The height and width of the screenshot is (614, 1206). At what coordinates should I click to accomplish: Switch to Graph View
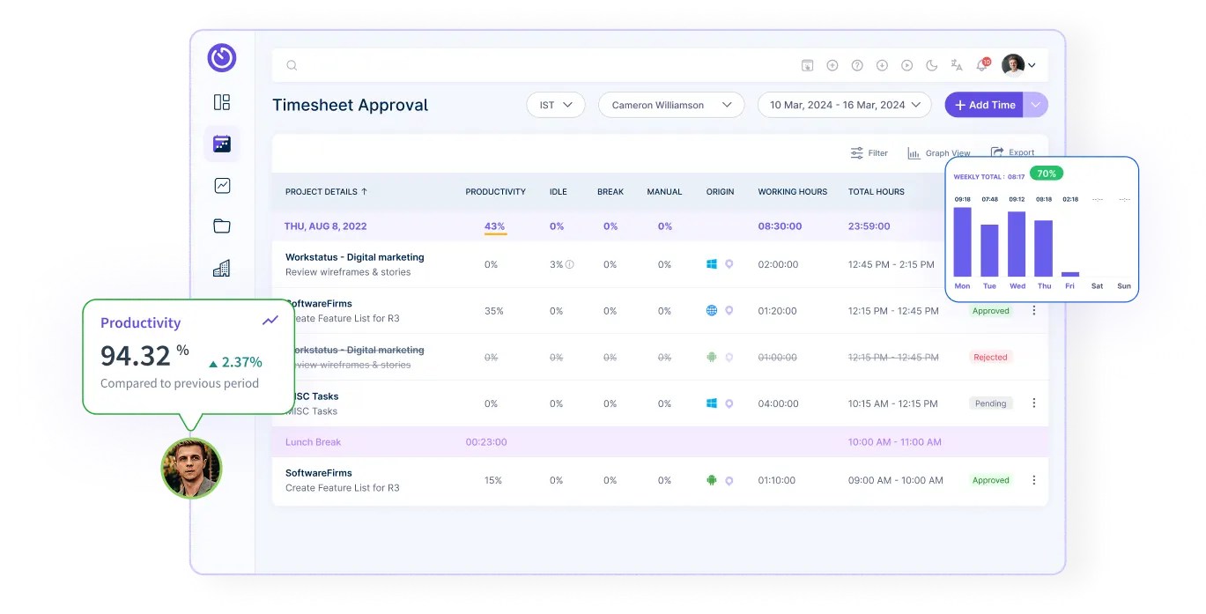click(939, 153)
